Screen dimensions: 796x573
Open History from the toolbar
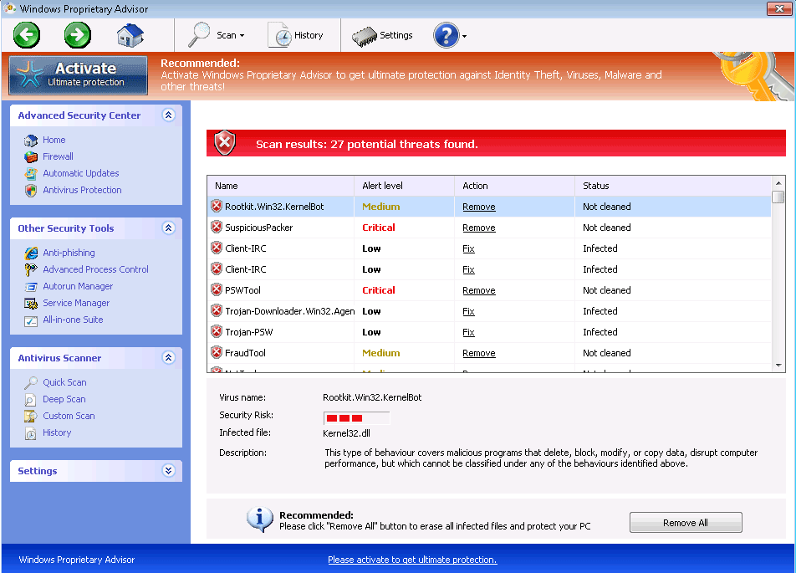click(296, 35)
